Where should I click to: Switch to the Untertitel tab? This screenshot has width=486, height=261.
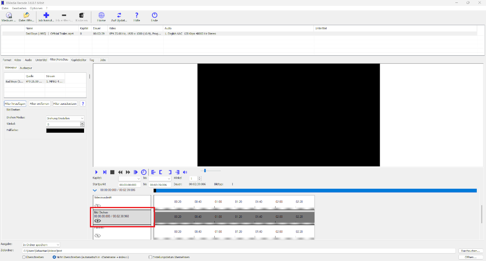point(41,60)
